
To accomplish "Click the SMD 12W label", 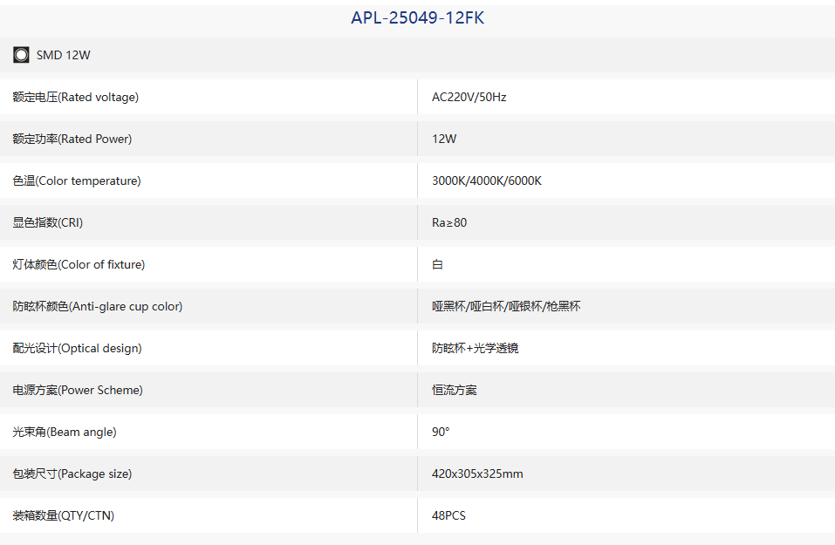I will point(64,55).
